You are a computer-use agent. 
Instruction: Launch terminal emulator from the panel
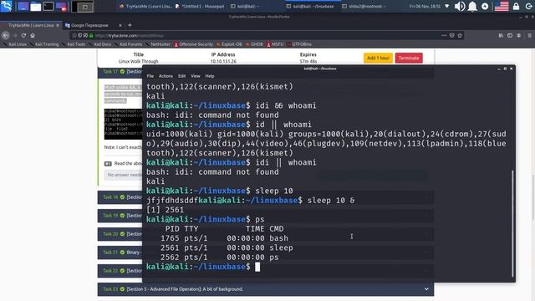point(48,7)
